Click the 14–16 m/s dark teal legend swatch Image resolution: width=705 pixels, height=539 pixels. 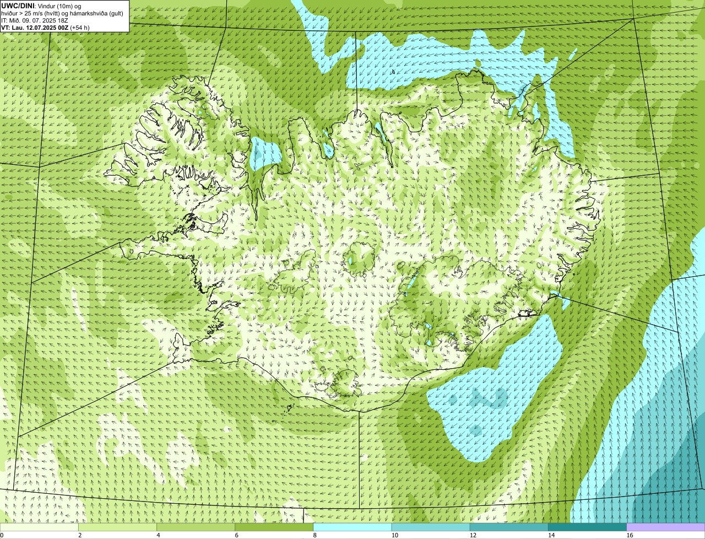point(588,527)
